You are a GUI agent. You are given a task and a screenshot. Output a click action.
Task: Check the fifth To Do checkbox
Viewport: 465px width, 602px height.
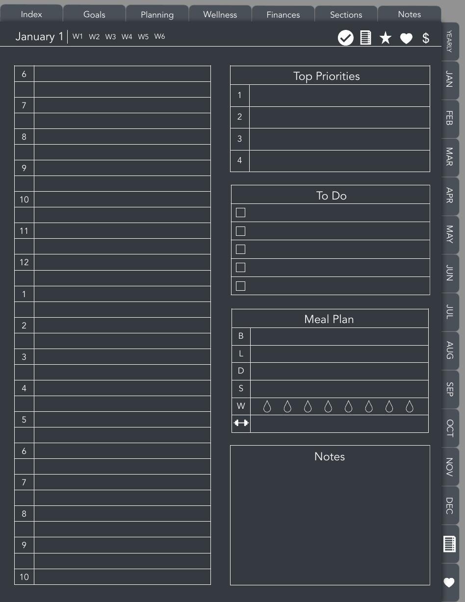240,286
